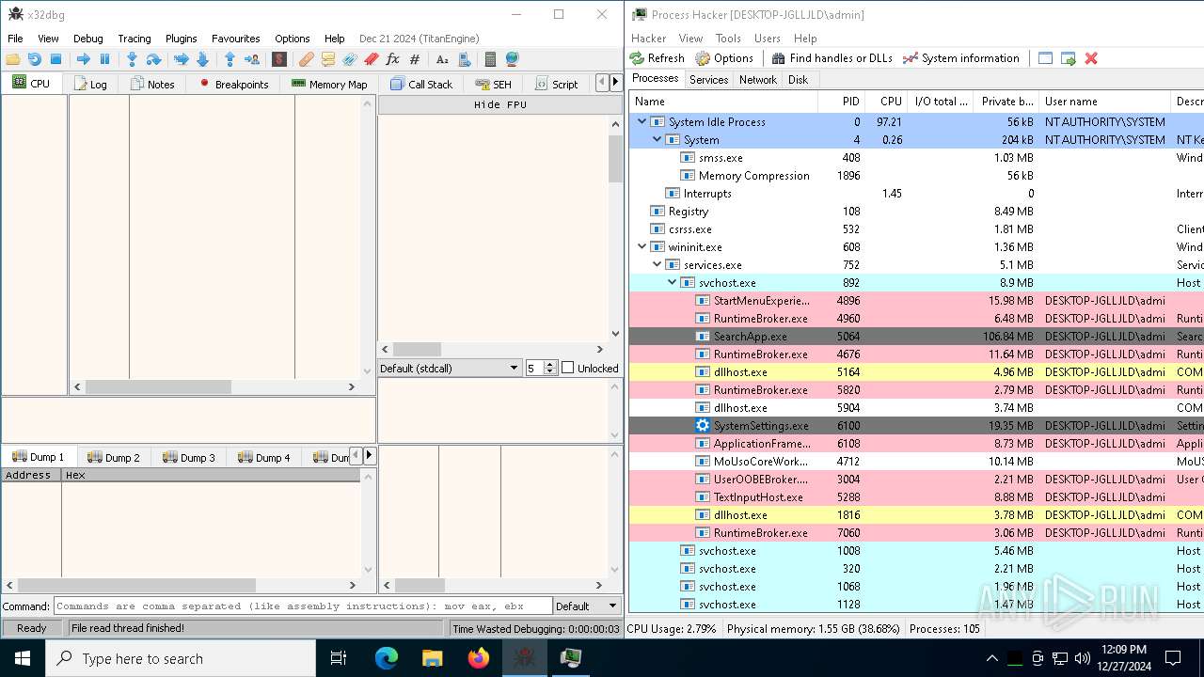
Task: Open the Plugins menu in x32dbg
Action: (181, 39)
